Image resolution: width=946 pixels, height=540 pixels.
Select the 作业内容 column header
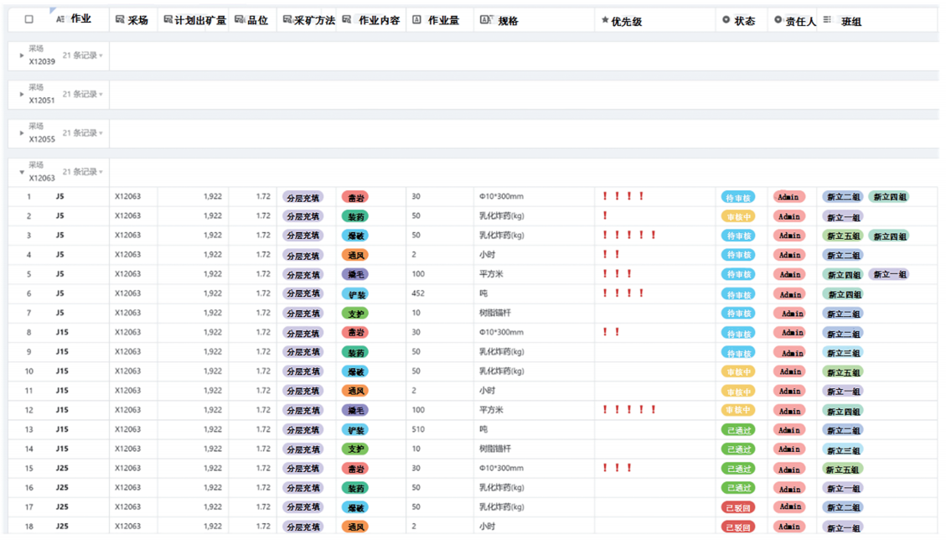[379, 20]
